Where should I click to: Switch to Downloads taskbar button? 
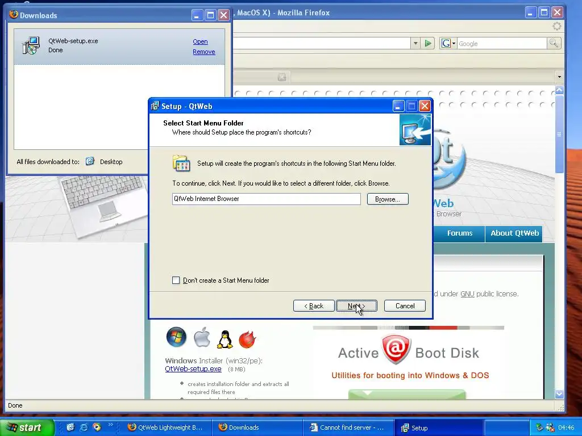click(256, 427)
